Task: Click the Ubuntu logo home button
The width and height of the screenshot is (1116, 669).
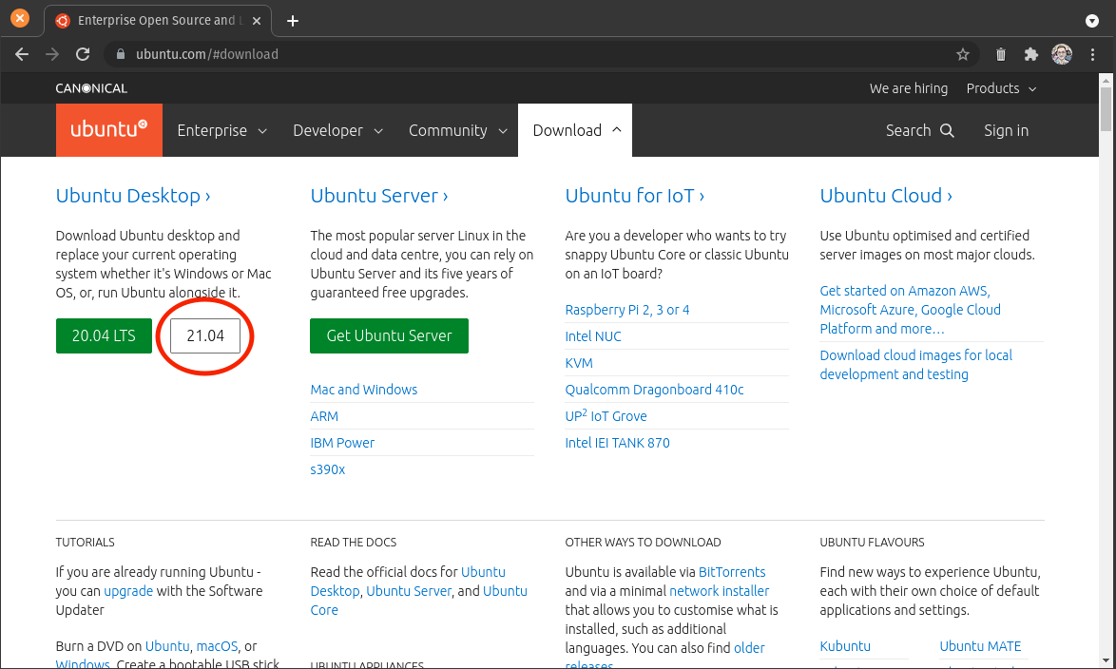Action: coord(109,130)
